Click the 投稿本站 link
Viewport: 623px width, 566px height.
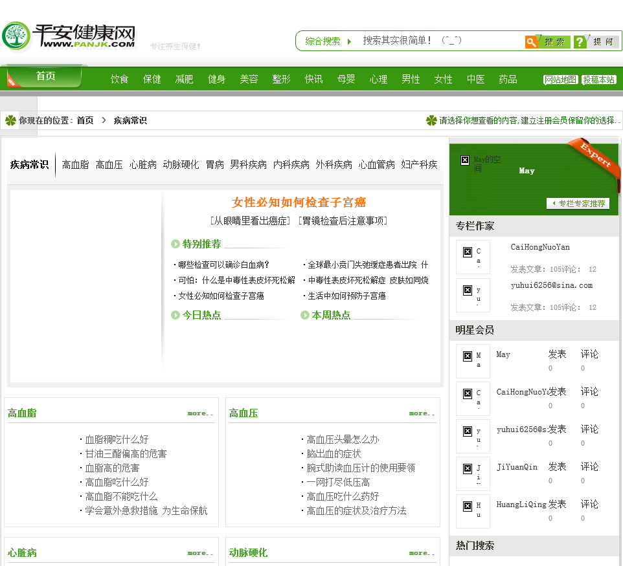coord(599,80)
